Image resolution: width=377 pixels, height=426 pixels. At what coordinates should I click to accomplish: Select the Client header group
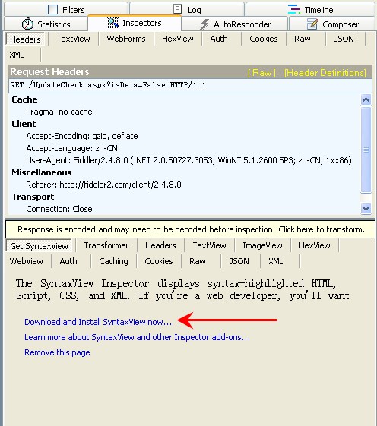[24, 124]
